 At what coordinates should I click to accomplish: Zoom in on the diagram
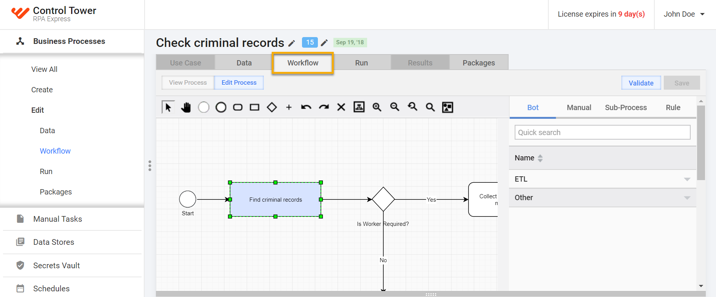tap(377, 107)
